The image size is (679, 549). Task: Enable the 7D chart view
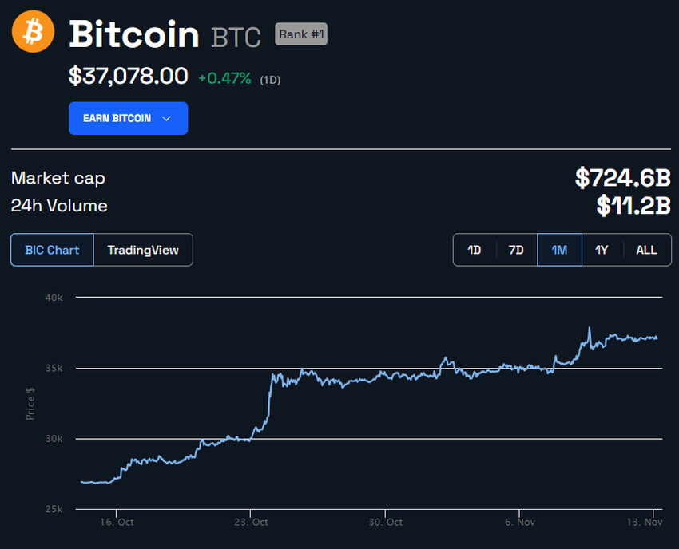click(515, 249)
